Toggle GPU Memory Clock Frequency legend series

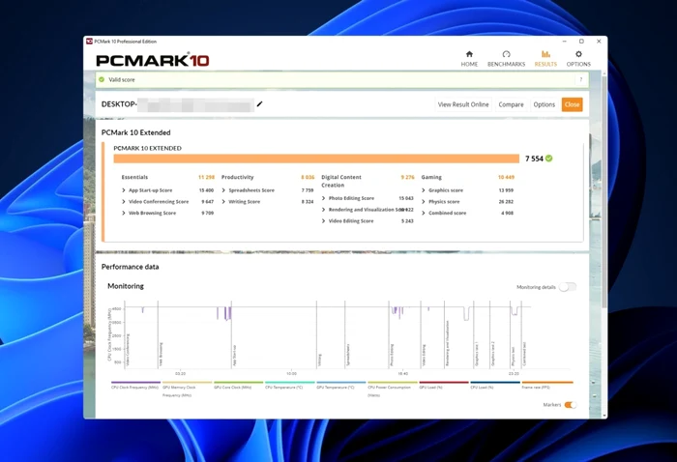(x=187, y=389)
